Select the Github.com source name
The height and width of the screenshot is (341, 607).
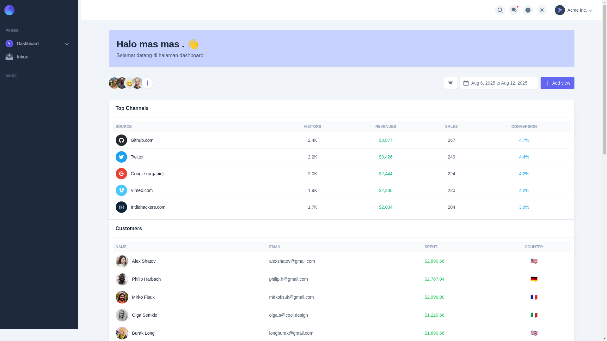(x=142, y=140)
